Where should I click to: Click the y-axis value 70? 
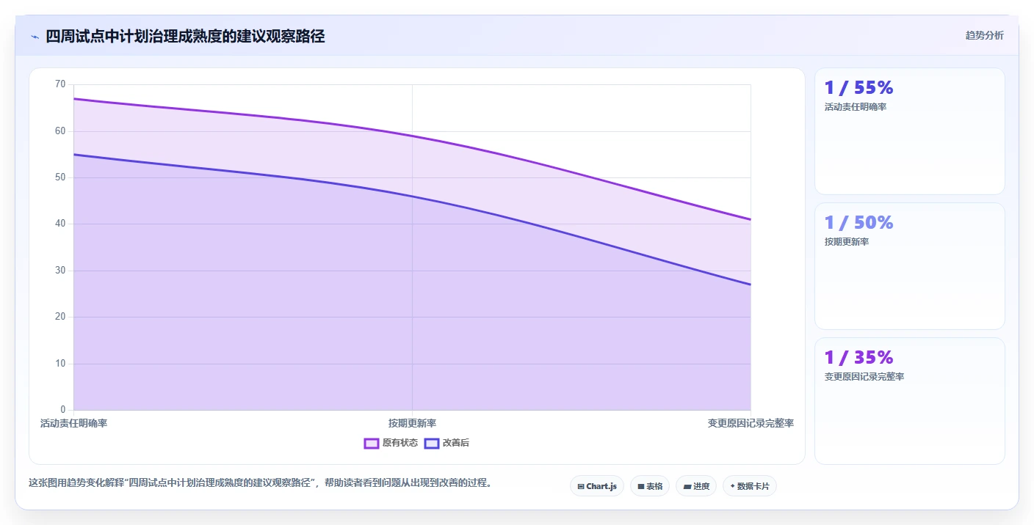pos(60,84)
